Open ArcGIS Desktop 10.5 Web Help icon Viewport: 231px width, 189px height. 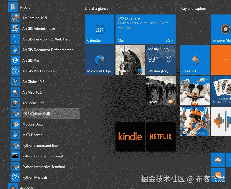[15, 39]
